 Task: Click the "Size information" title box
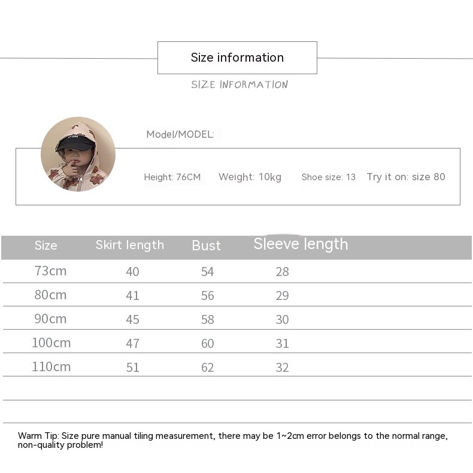pyautogui.click(x=237, y=57)
